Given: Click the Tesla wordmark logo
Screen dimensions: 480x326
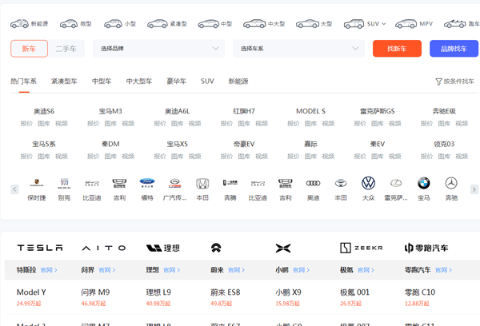Looking at the screenshot, I should [40, 248].
